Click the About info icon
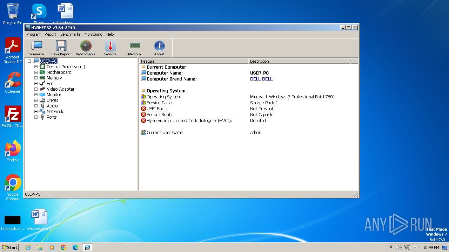 (x=159, y=48)
